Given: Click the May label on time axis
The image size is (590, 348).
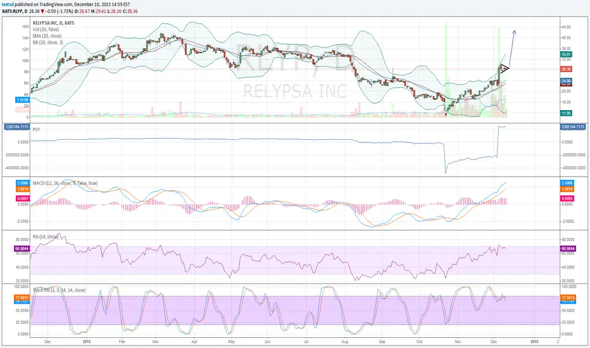Looking at the screenshot, I should (232, 342).
